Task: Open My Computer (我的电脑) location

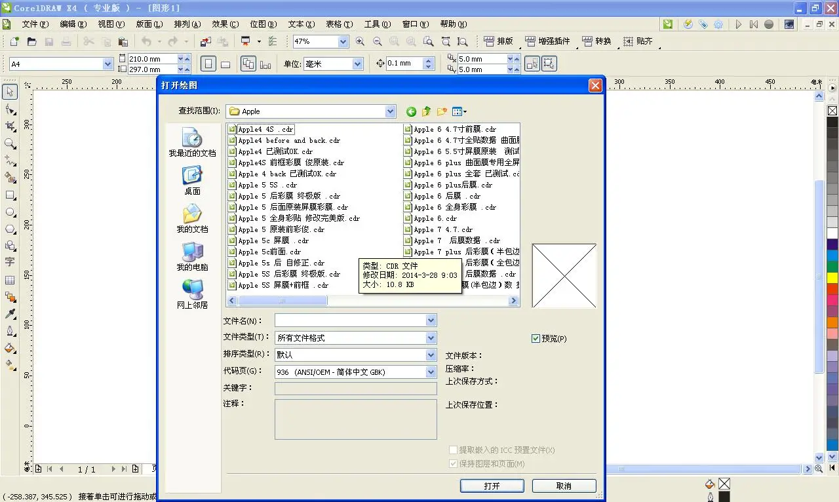Action: (x=192, y=256)
